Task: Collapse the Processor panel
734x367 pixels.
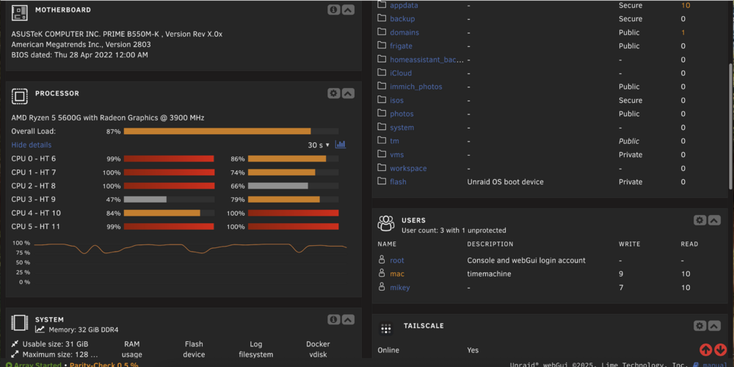Action: [x=348, y=93]
